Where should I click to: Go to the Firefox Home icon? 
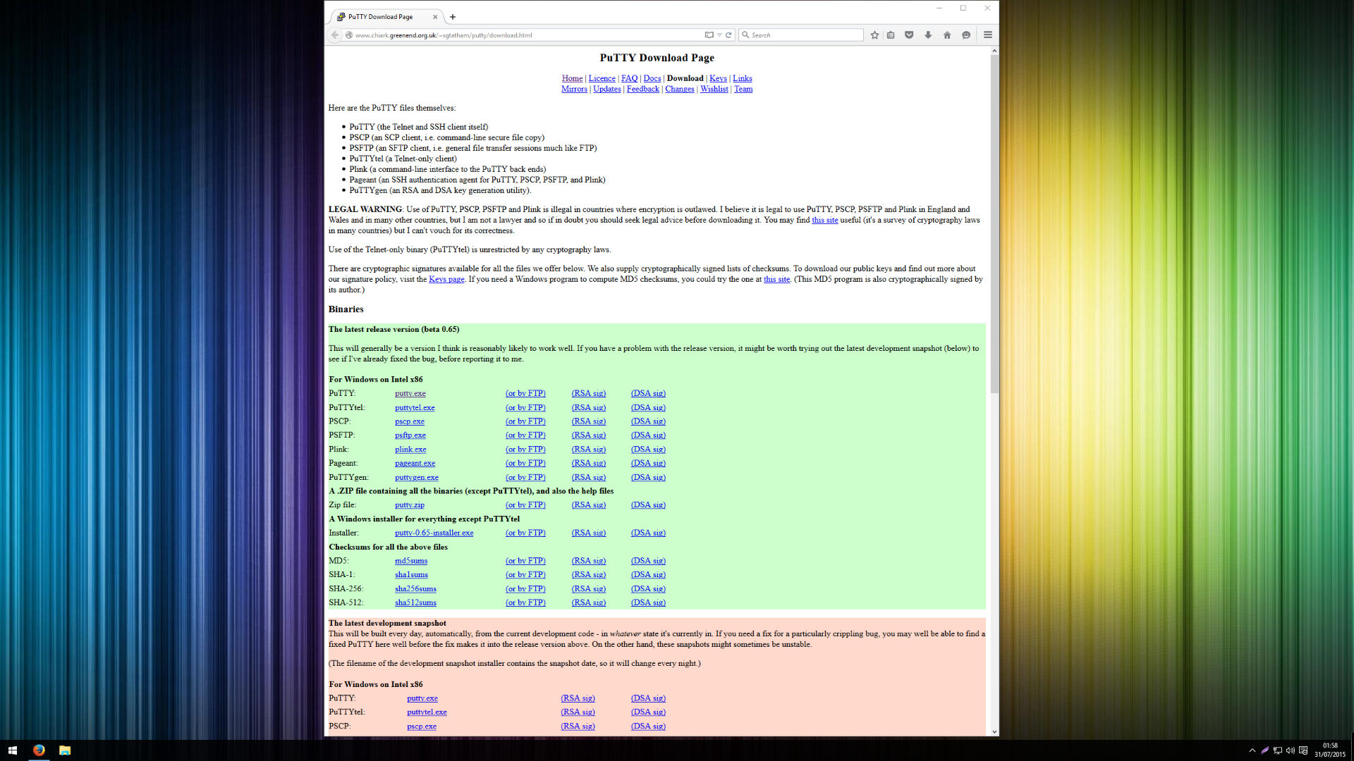(947, 35)
